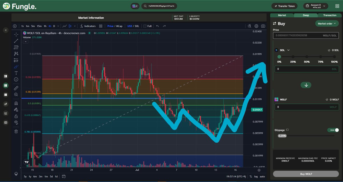Viewport: 343px width, 182px height.
Task: Open the dashboard grid icon in the sidebar
Action: click(x=5, y=76)
